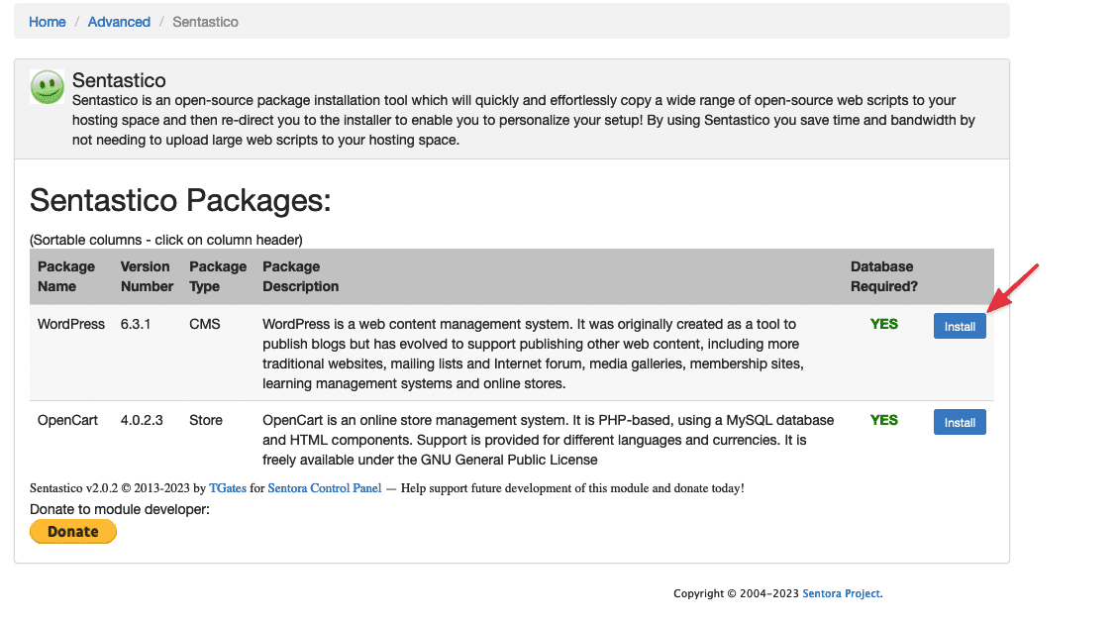Screen dimensions: 1119x624
Task: Go to the Home breadcrumb link
Action: tap(48, 22)
